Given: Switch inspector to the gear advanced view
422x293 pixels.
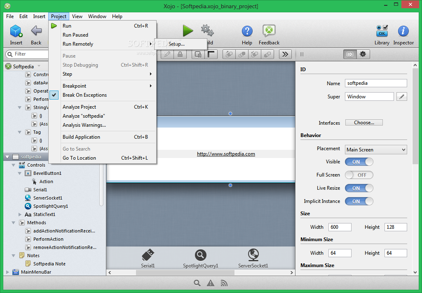Looking at the screenshot, I should point(363,54).
